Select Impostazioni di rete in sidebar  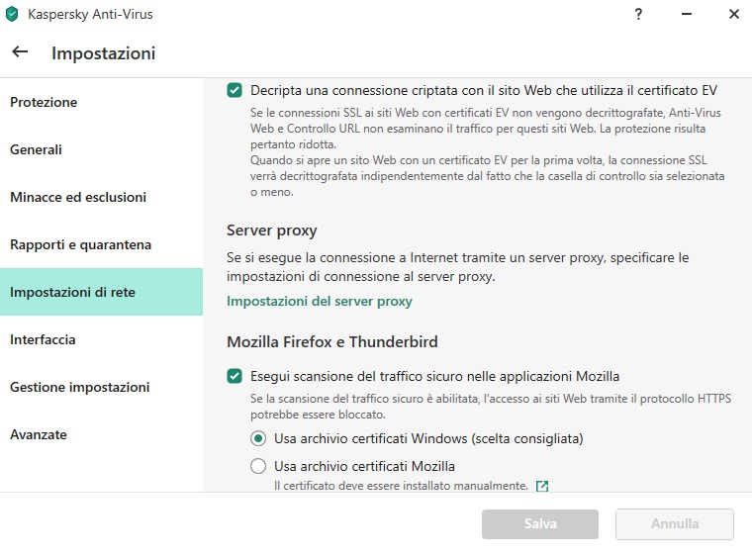pyautogui.click(x=101, y=292)
